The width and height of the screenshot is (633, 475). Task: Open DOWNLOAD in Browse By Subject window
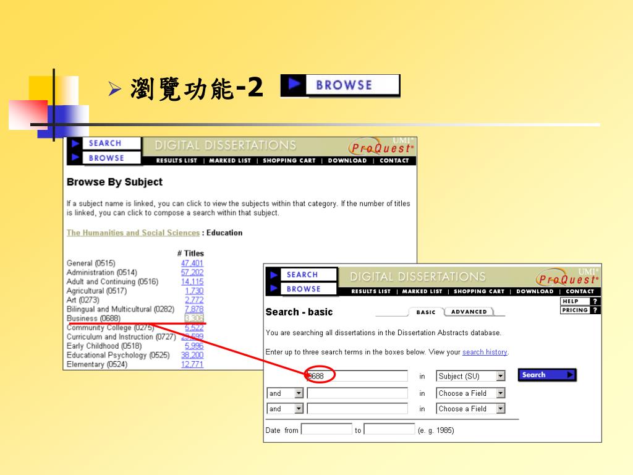coord(347,160)
